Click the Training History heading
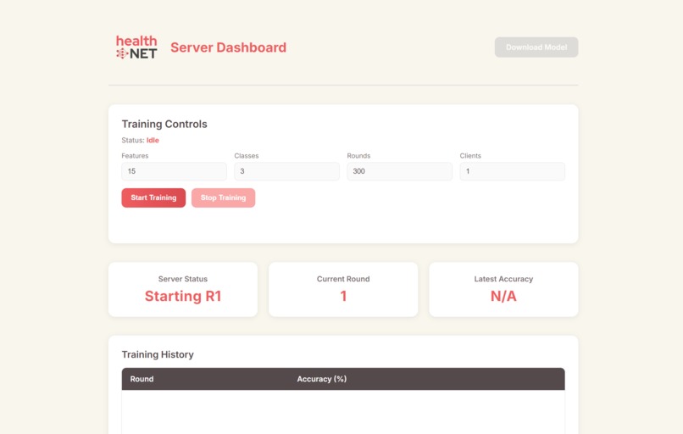 [x=158, y=354]
